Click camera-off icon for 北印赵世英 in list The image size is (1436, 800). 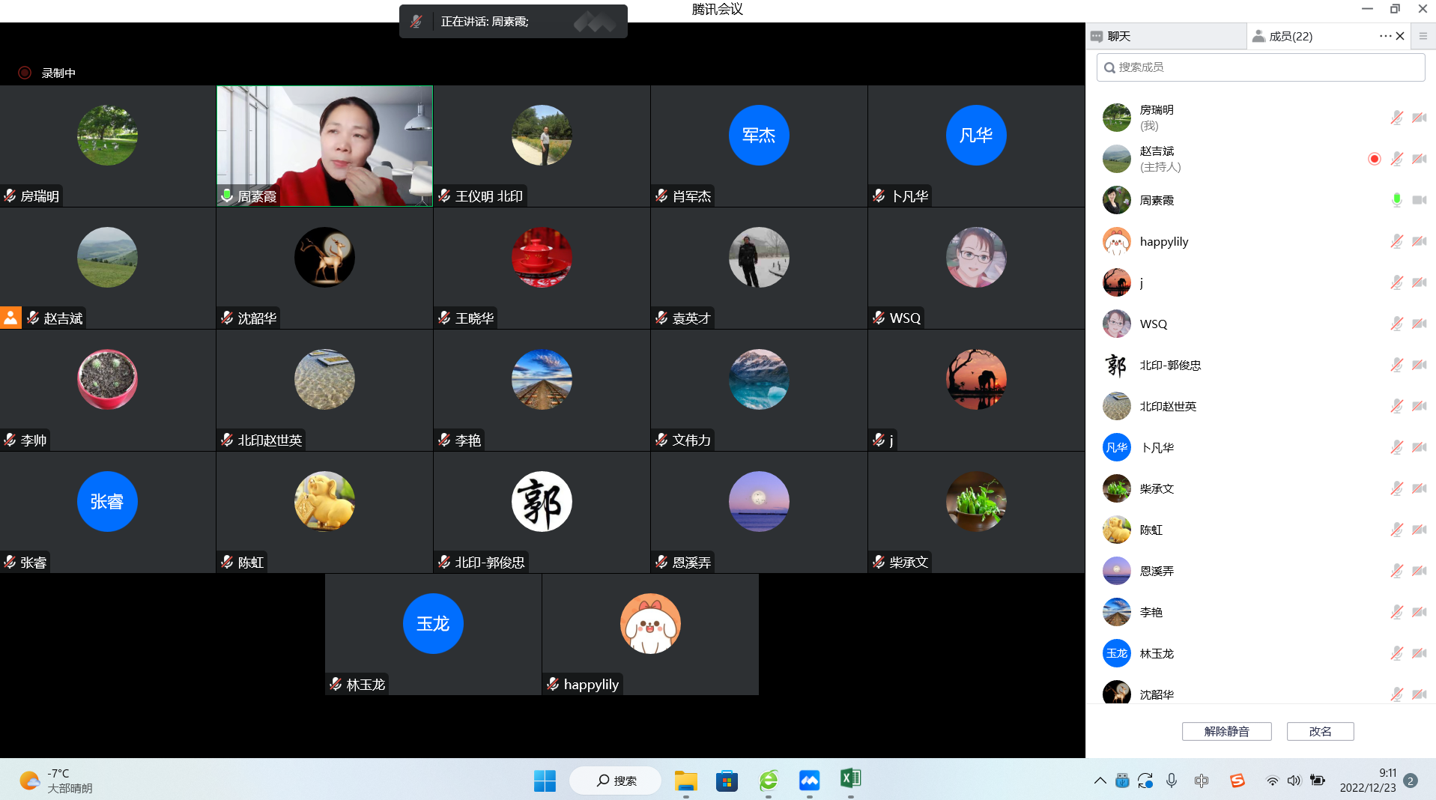click(1419, 406)
